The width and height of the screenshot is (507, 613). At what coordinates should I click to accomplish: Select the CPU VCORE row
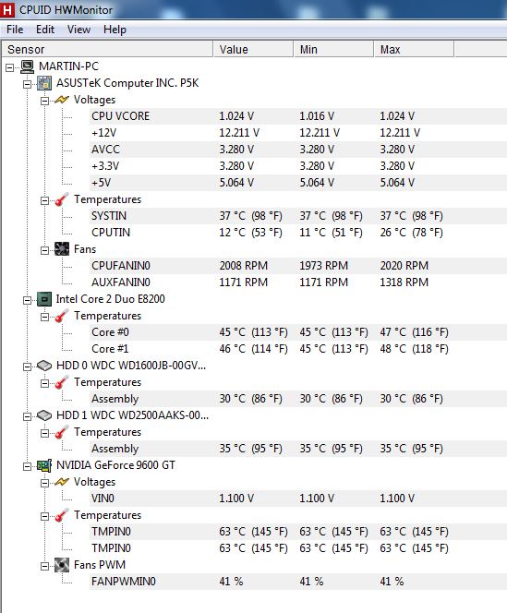pyautogui.click(x=298, y=116)
